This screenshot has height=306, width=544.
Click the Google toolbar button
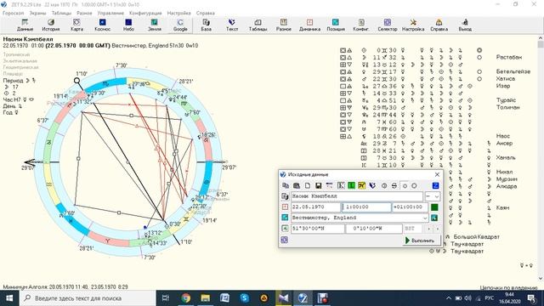pyautogui.click(x=180, y=25)
